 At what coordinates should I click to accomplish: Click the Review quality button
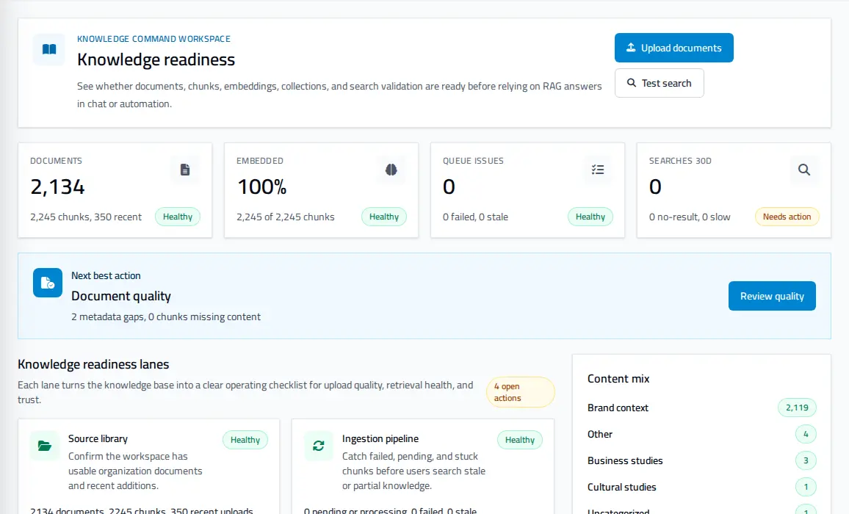tap(772, 296)
